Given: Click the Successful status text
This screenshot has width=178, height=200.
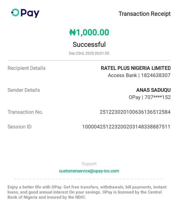Looking at the screenshot, I should (x=89, y=44).
